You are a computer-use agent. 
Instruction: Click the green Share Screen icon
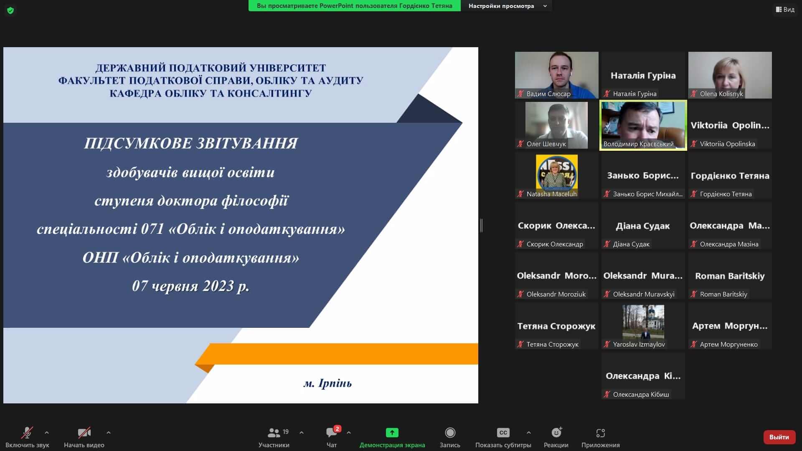[392, 433]
